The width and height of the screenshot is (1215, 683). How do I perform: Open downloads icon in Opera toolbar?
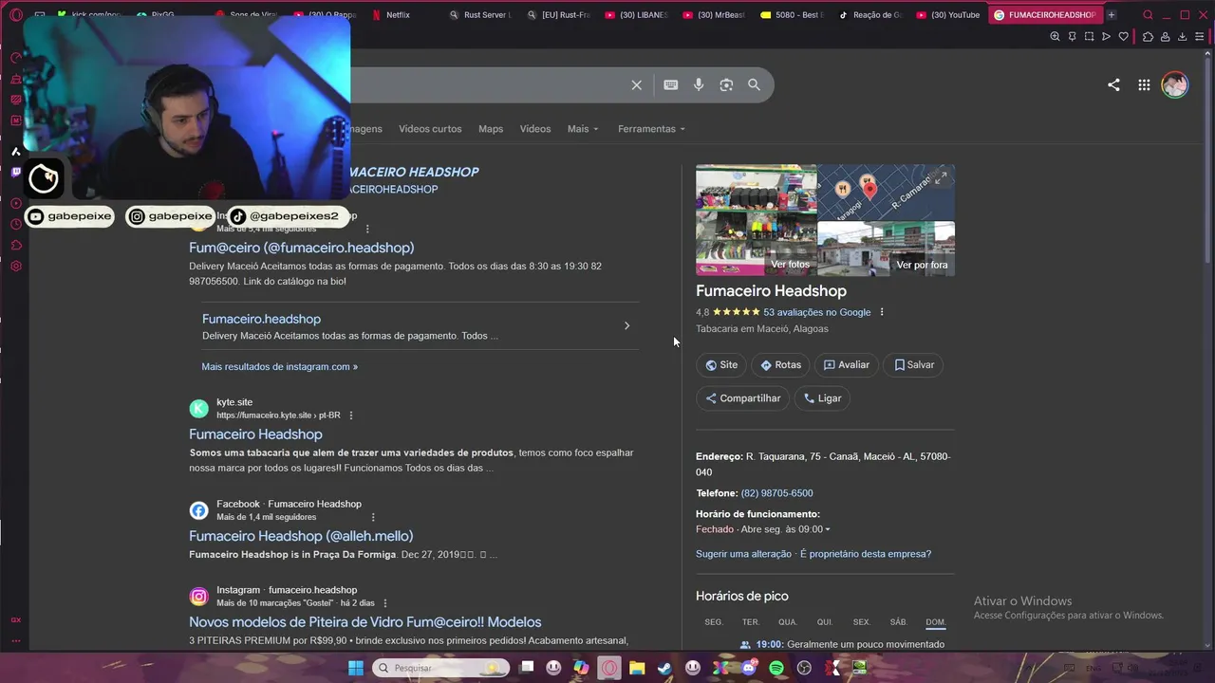[x=1183, y=36]
